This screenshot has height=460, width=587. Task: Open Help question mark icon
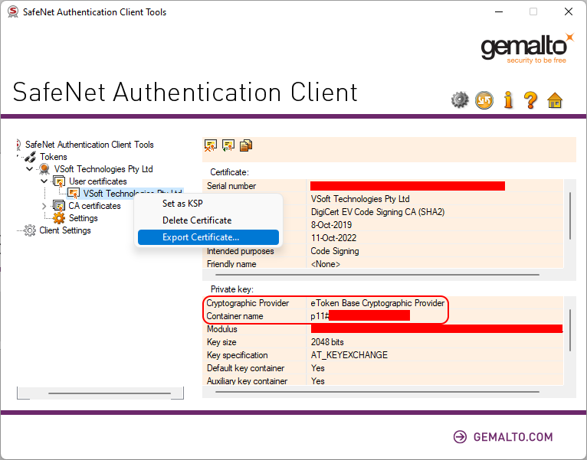coord(530,100)
